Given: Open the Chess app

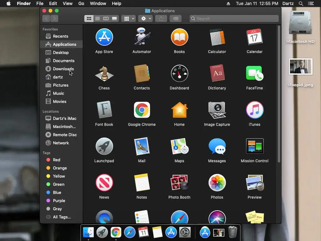Looking at the screenshot, I should [x=104, y=73].
